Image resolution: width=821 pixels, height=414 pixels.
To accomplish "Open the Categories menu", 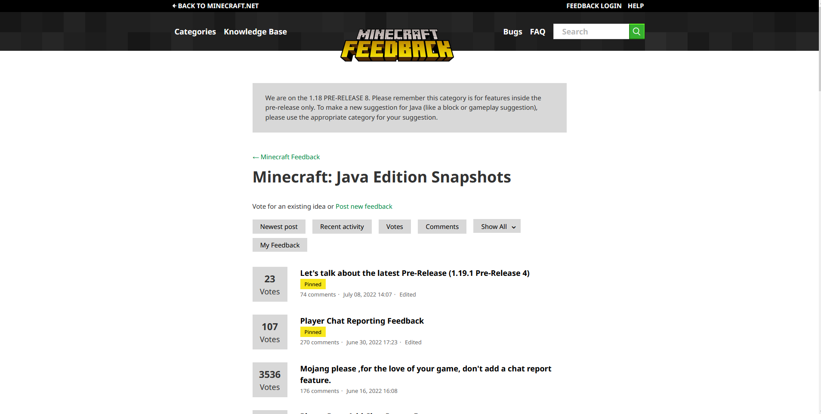I will pos(195,31).
